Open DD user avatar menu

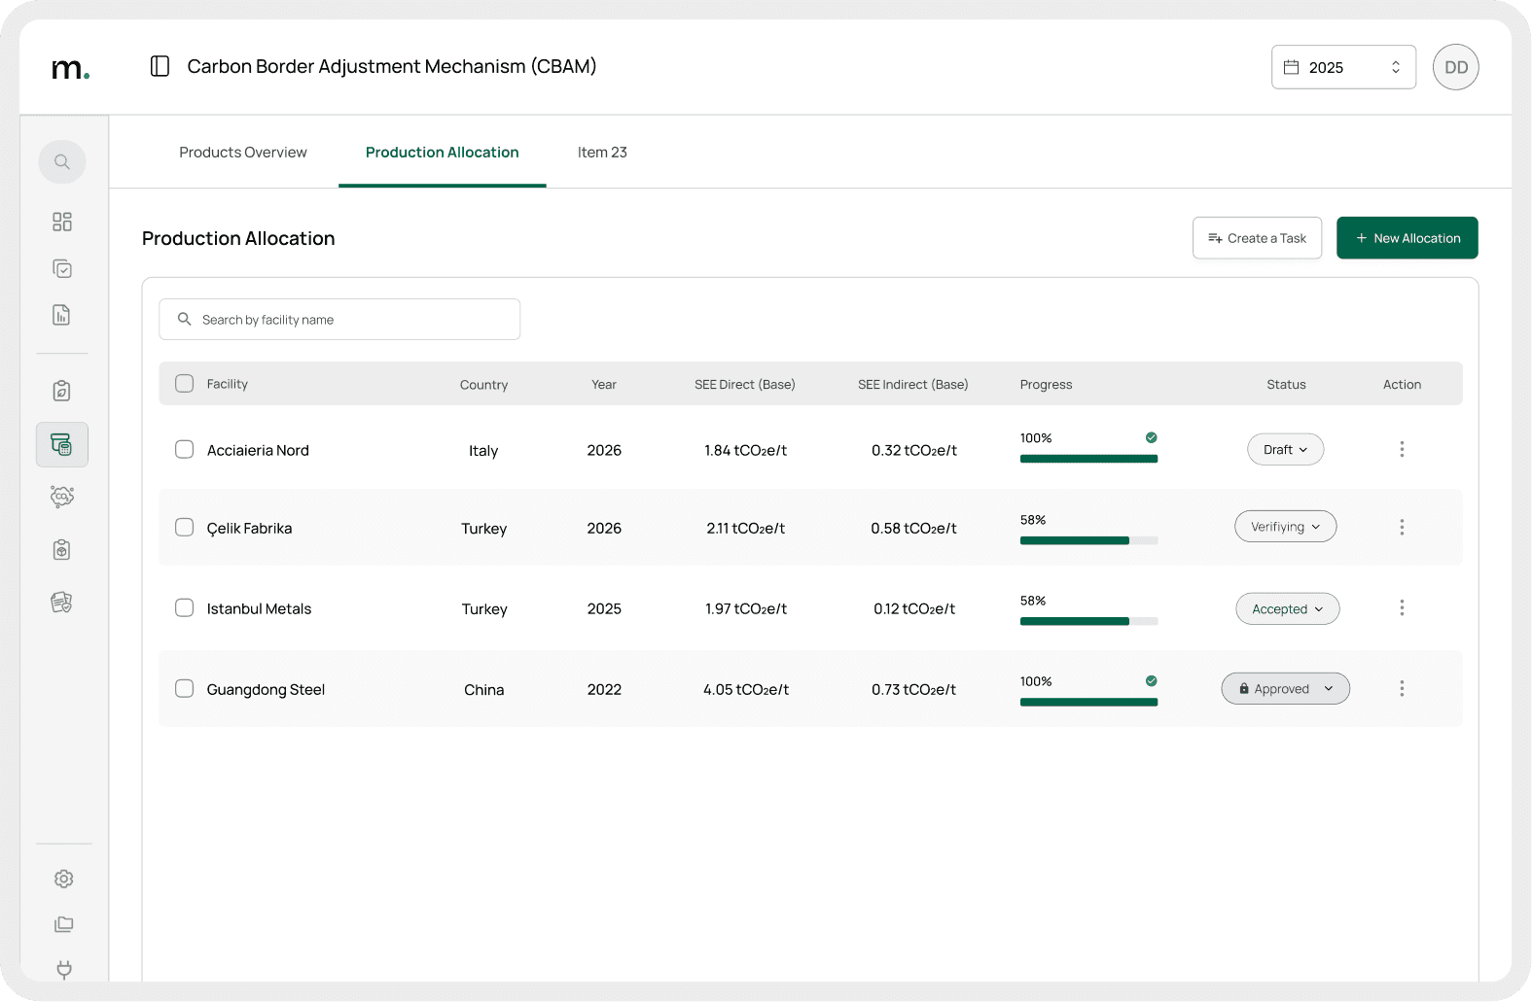[1455, 67]
